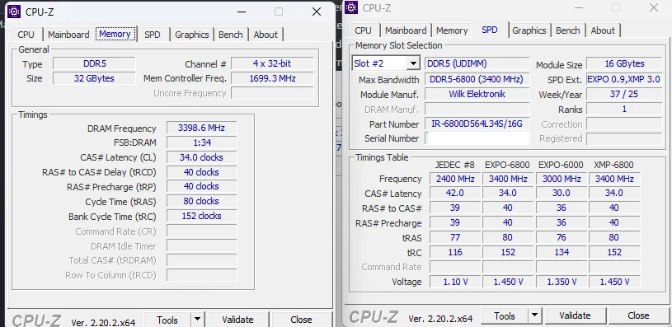
Task: Click the 116 tRC cell
Action: pyautogui.click(x=454, y=252)
